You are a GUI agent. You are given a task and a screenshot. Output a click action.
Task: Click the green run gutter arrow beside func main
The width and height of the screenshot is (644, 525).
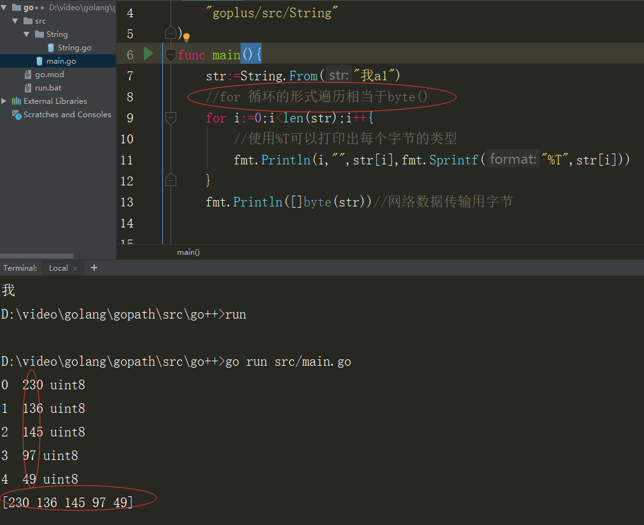(148, 54)
